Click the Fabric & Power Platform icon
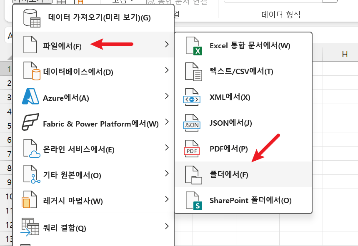 (30, 122)
